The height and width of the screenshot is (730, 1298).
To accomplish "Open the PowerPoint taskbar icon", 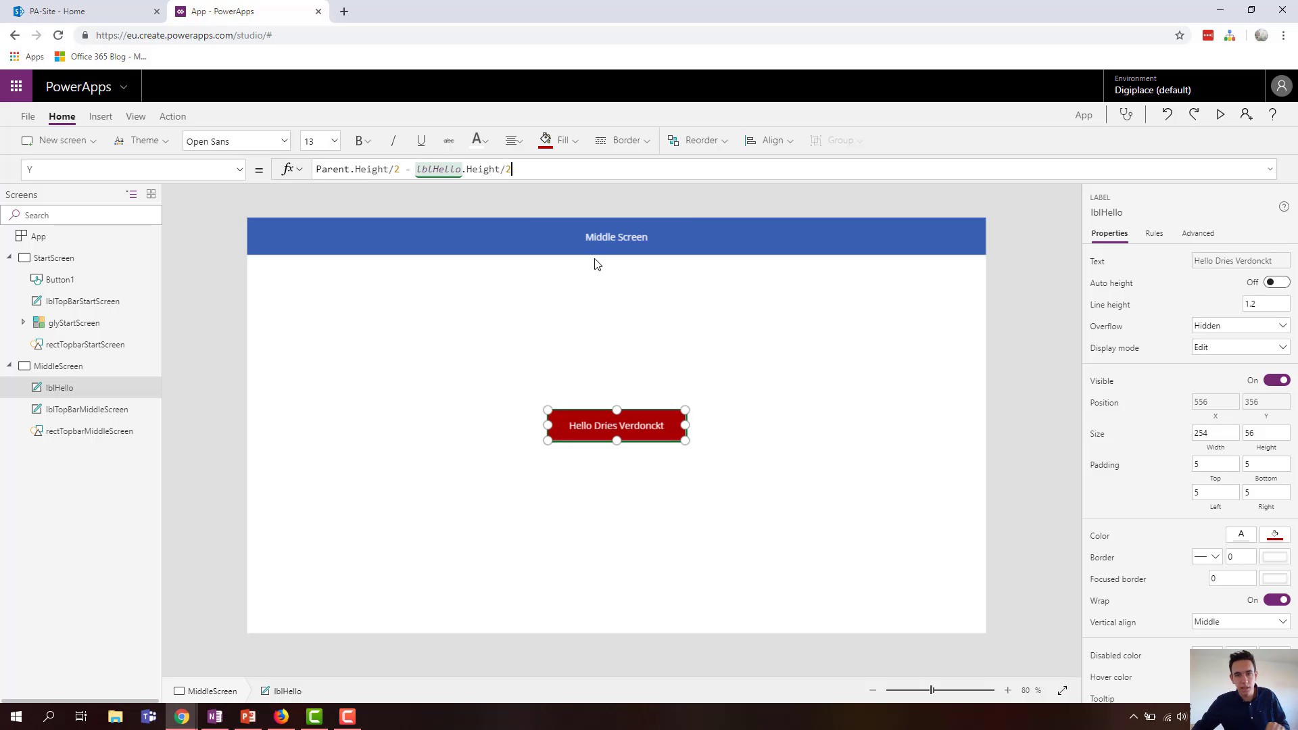I will click(248, 716).
